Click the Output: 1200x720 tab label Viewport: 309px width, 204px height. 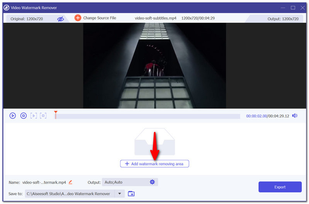click(283, 19)
